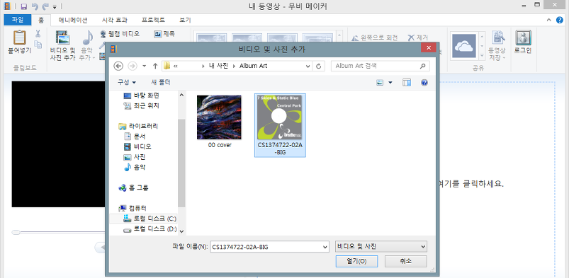Viewport: 569px width, 278px height.
Task: Go back with the dialog's back arrow
Action: pos(118,66)
